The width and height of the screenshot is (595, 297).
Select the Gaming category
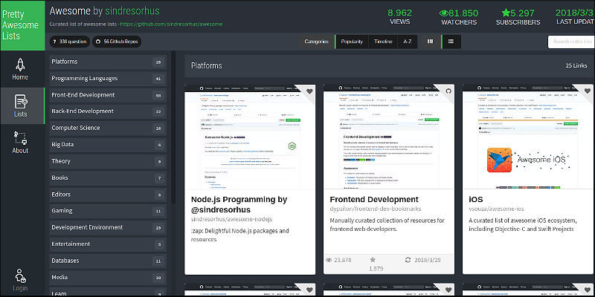click(x=108, y=211)
